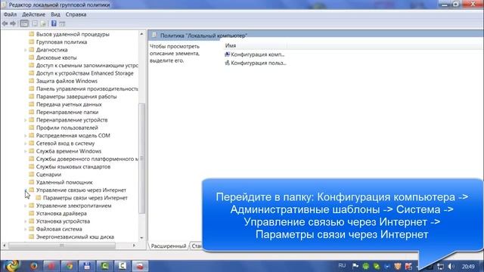This screenshot has height=272, width=484.
Task: Open the Справка menu
Action: (x=76, y=14)
